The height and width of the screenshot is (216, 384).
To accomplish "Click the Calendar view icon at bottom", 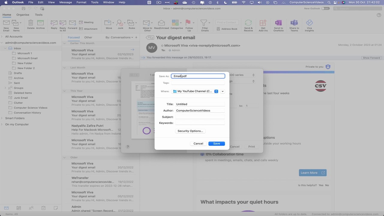I will tap(19, 208).
